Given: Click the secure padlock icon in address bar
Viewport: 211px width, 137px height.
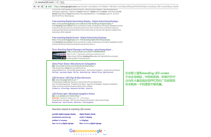Looking at the screenshot, I should (46, 7).
